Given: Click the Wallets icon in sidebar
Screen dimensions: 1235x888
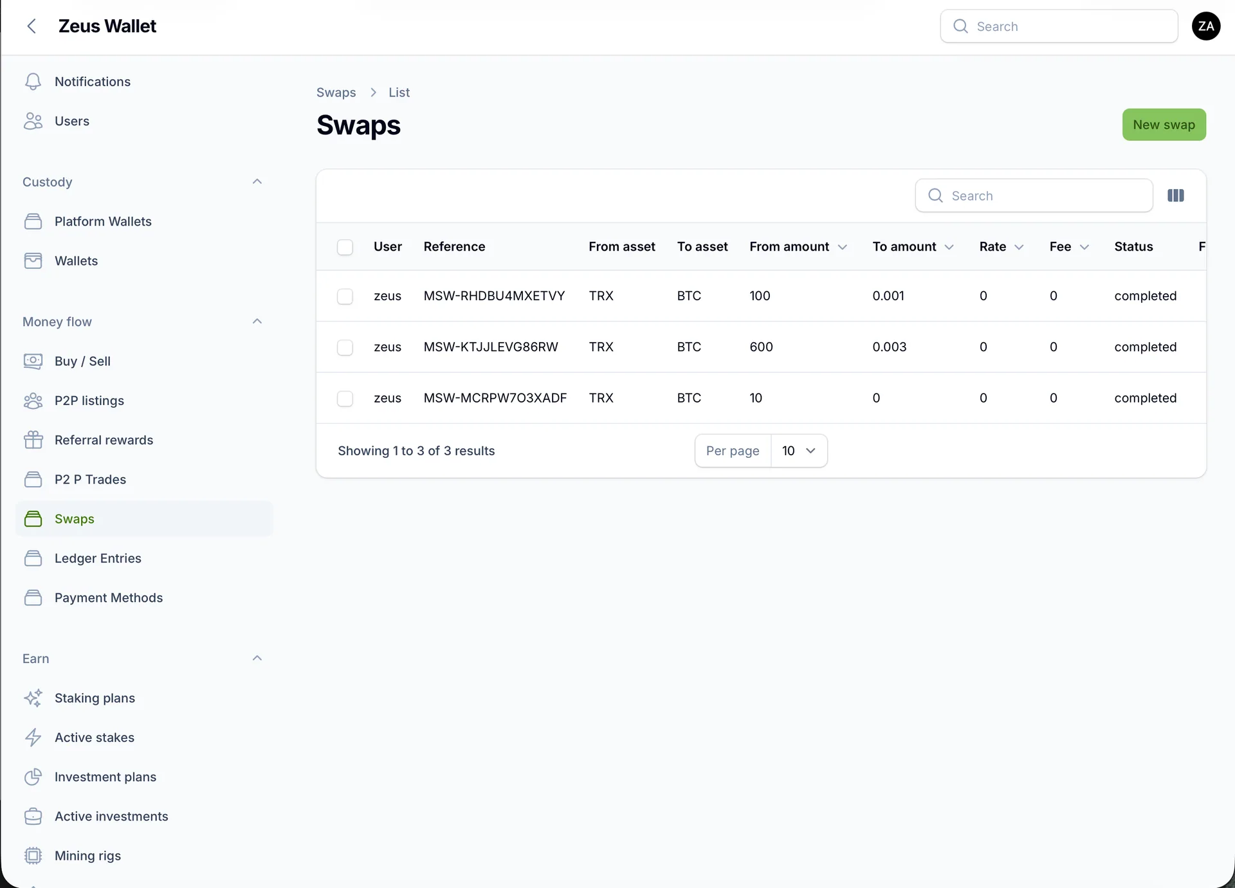Looking at the screenshot, I should 33,260.
